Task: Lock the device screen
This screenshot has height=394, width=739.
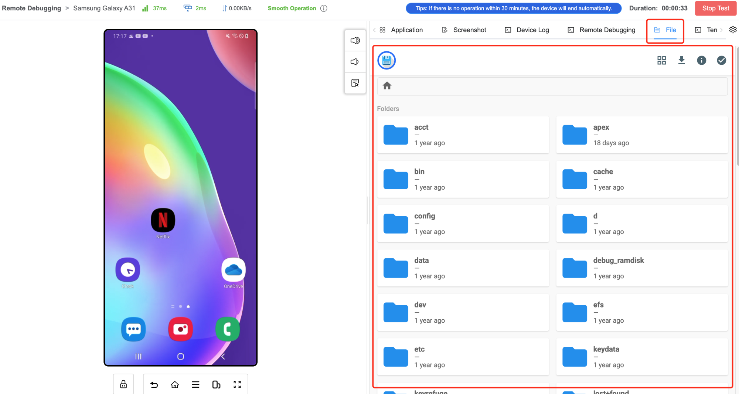Action: click(x=123, y=384)
